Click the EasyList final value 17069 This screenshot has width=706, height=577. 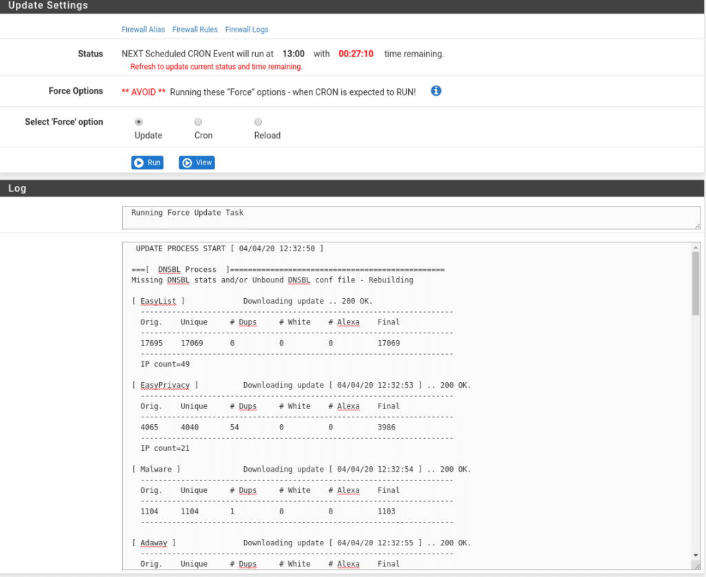(x=389, y=343)
